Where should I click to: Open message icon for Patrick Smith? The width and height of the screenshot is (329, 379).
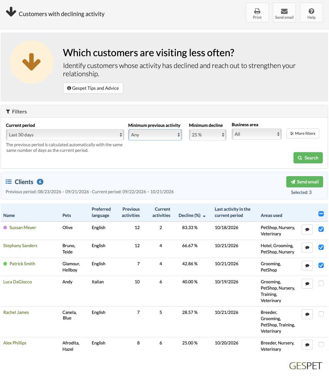pyautogui.click(x=307, y=266)
